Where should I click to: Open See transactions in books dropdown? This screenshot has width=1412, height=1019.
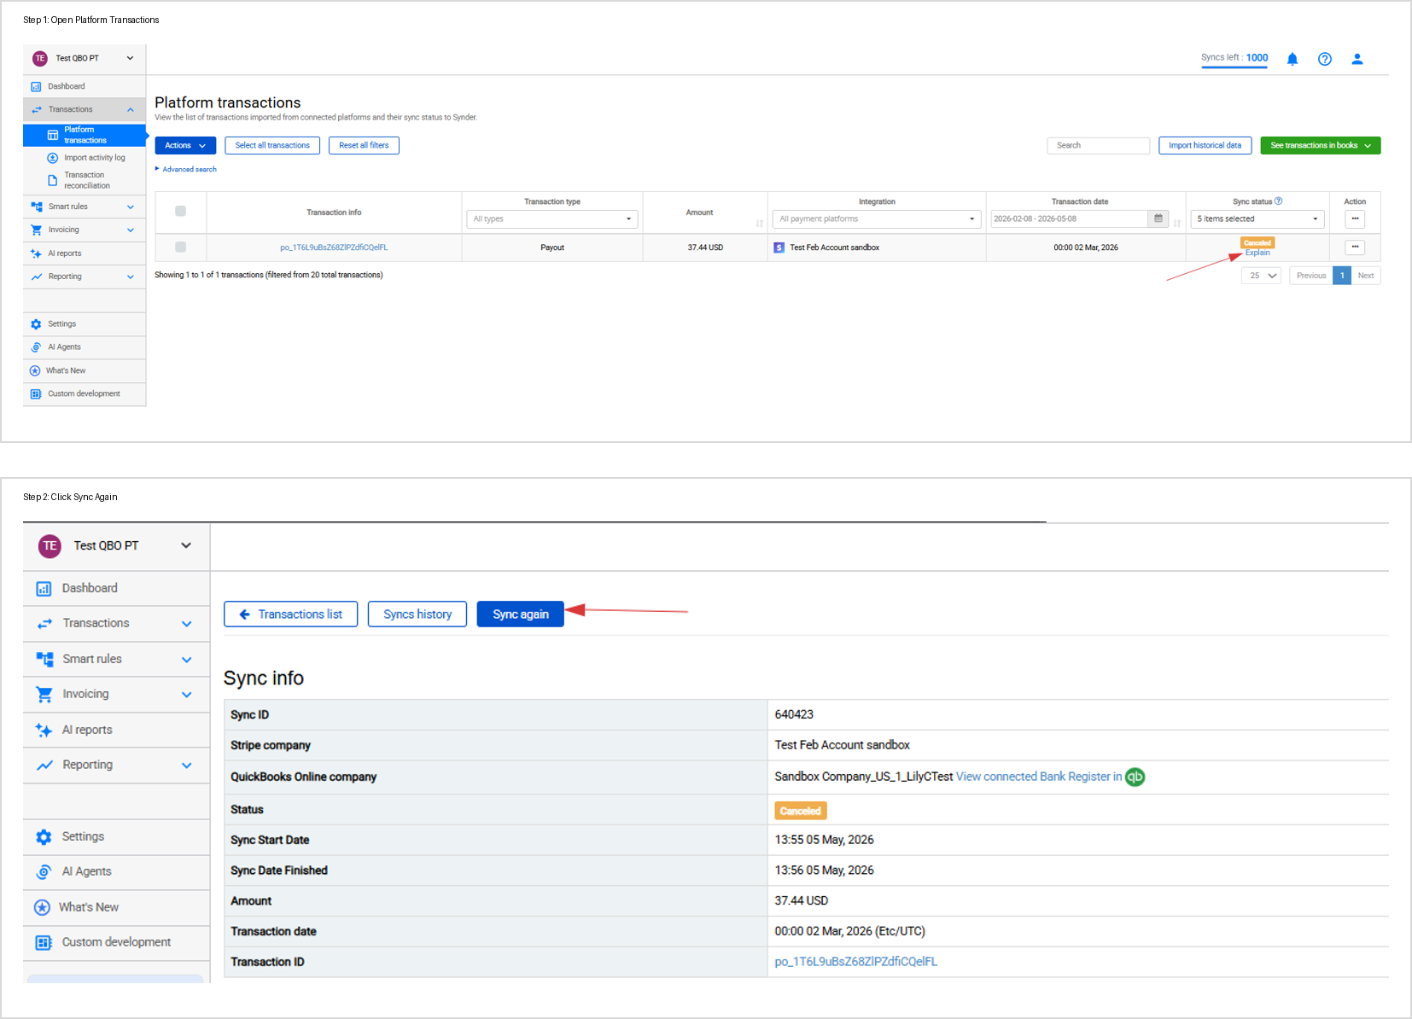click(1321, 146)
